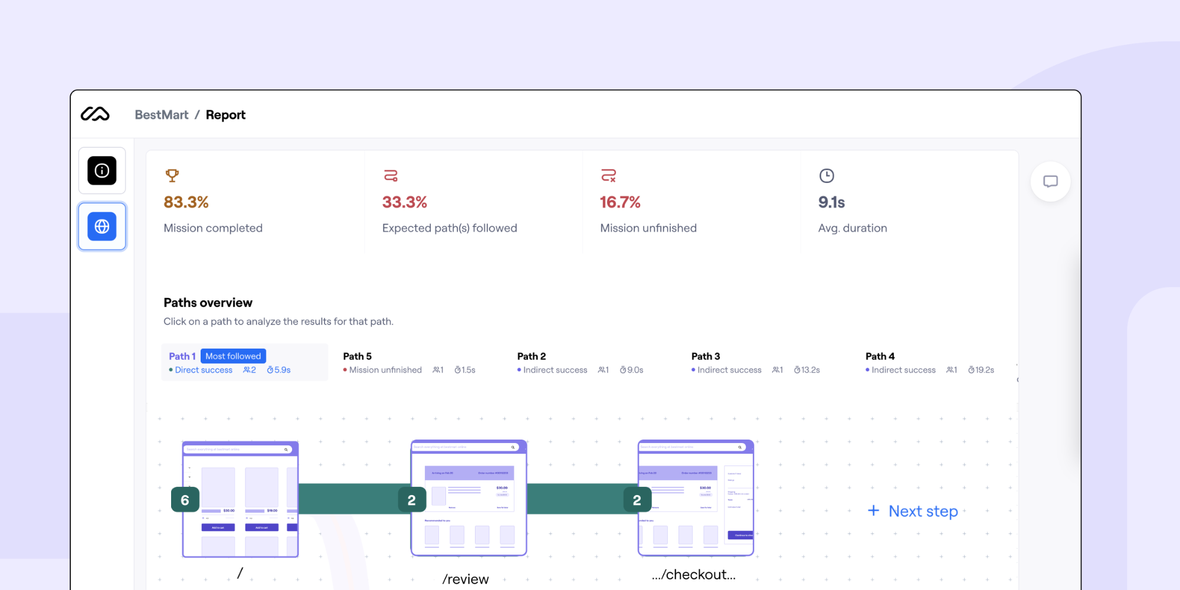Click the trophy icon above 83.3%

172,175
